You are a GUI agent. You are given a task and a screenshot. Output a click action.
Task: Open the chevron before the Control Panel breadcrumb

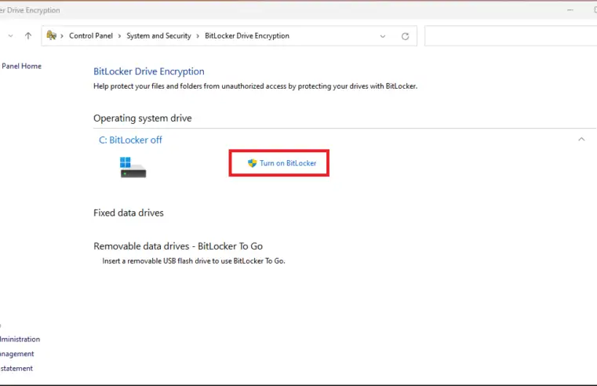tap(64, 36)
